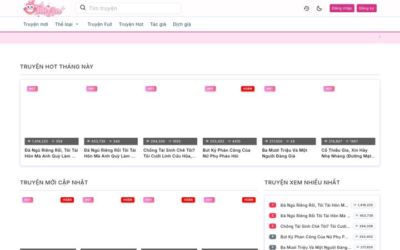
Task: Click the pink announcement banner bar
Action: [200, 38]
